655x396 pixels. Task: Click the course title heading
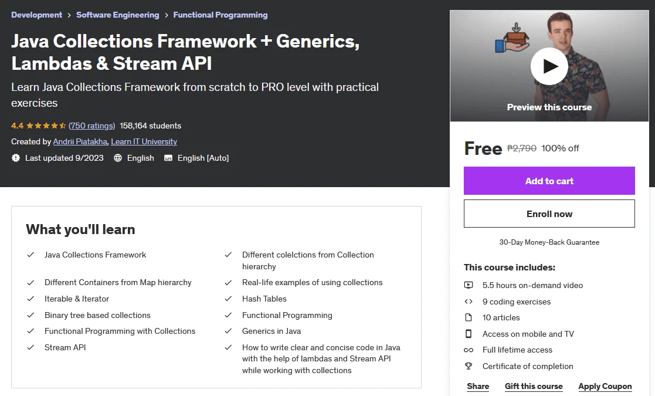(185, 52)
